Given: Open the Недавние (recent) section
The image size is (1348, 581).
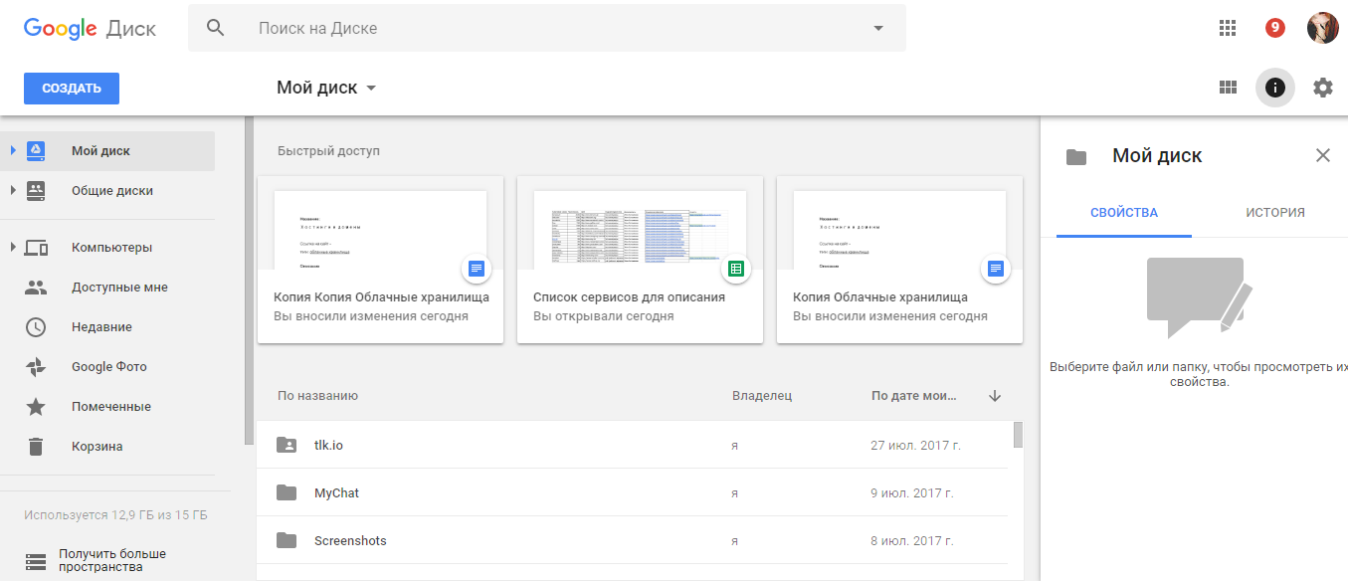Looking at the screenshot, I should [102, 326].
